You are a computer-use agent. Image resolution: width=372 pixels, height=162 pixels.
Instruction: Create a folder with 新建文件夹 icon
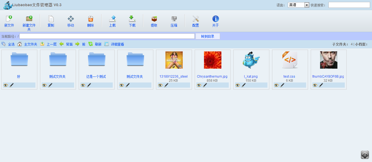(x=29, y=19)
